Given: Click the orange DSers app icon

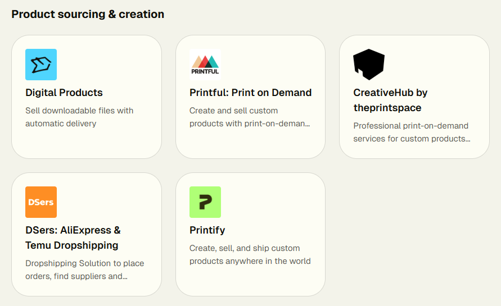Looking at the screenshot, I should coord(41,202).
